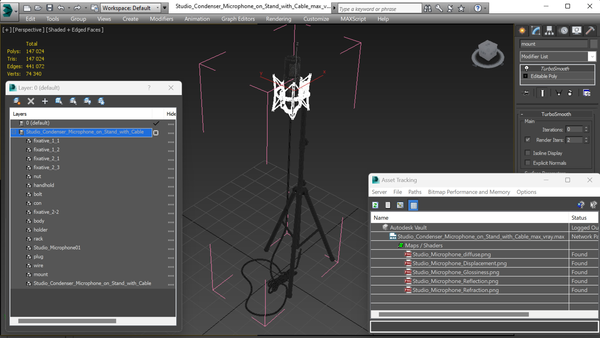Open file using the folder icon
This screenshot has width=600, height=338.
click(38, 8)
